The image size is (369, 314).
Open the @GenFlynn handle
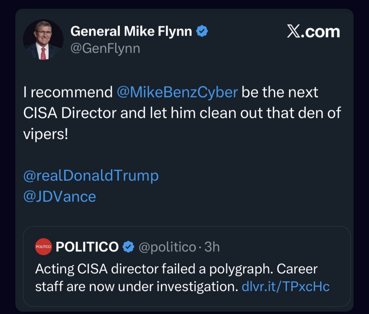(105, 49)
